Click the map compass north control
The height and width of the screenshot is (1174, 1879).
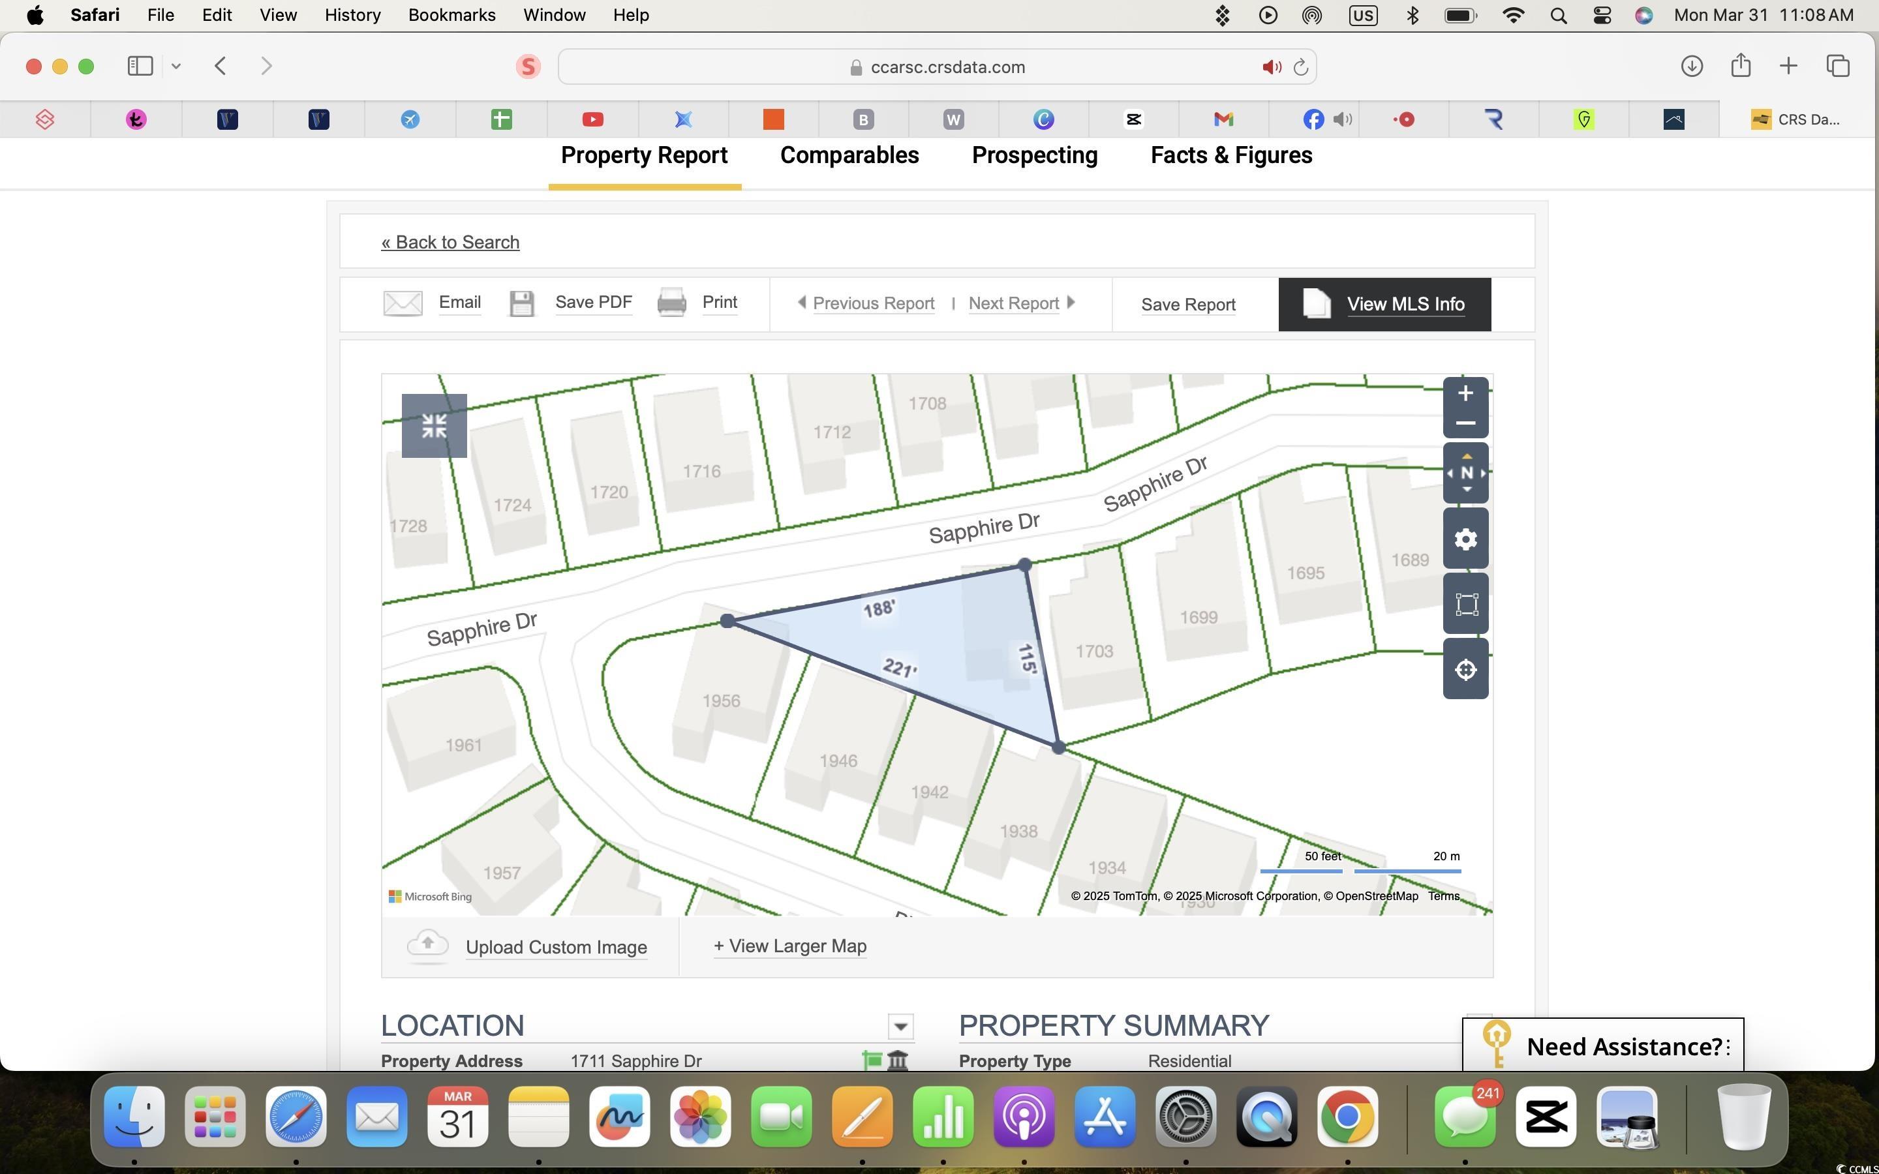(x=1465, y=473)
